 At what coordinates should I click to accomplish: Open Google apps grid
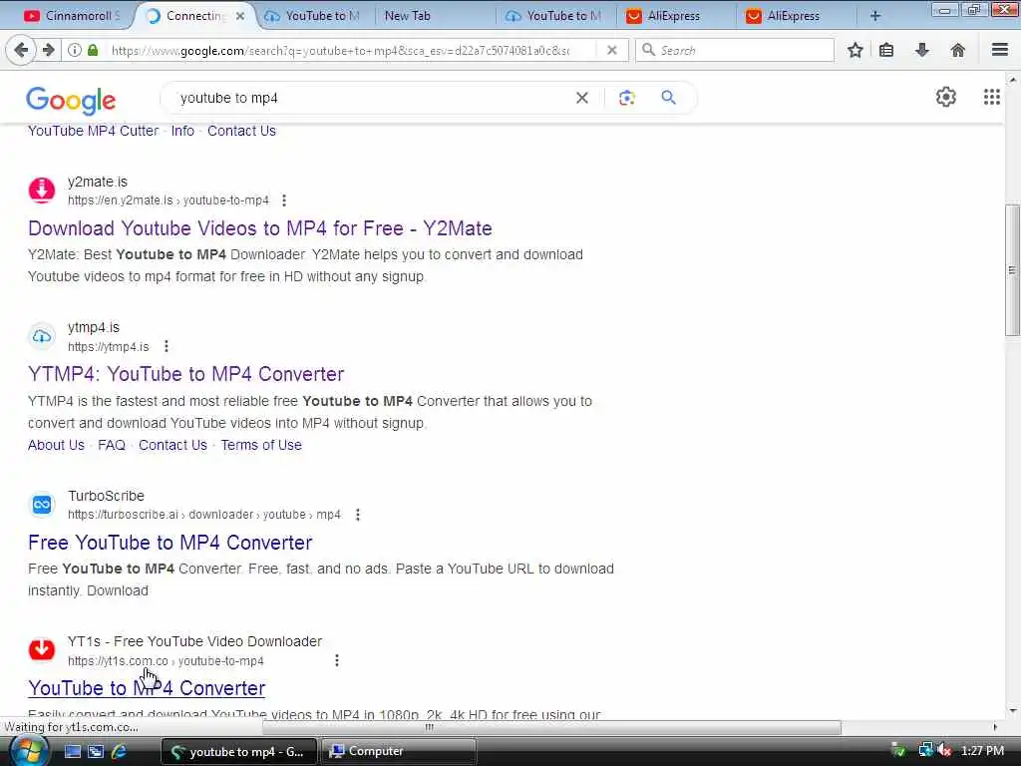992,97
